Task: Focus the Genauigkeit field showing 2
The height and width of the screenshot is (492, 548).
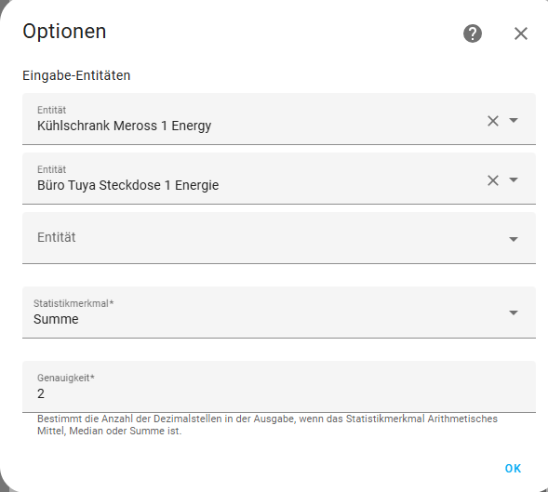Action: (x=279, y=387)
